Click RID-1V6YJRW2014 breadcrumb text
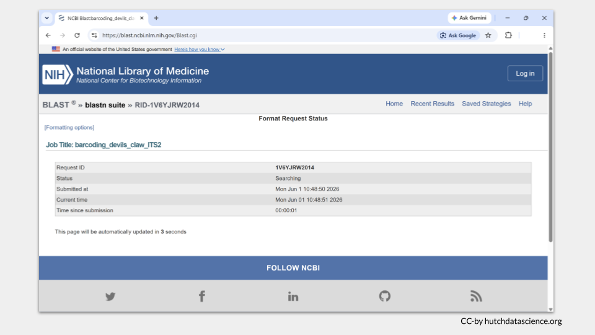595x335 pixels. pos(167,105)
